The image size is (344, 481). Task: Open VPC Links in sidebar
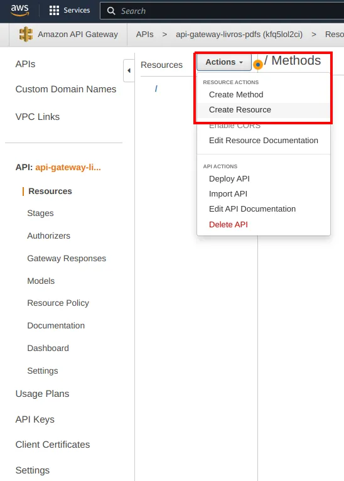pos(38,117)
